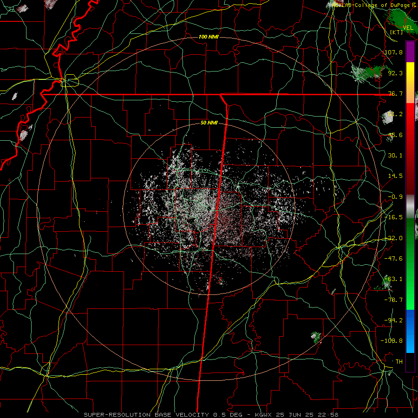This screenshot has height=418, width=418.
Task: Click the -78.7 scale value
Action: (x=394, y=300)
